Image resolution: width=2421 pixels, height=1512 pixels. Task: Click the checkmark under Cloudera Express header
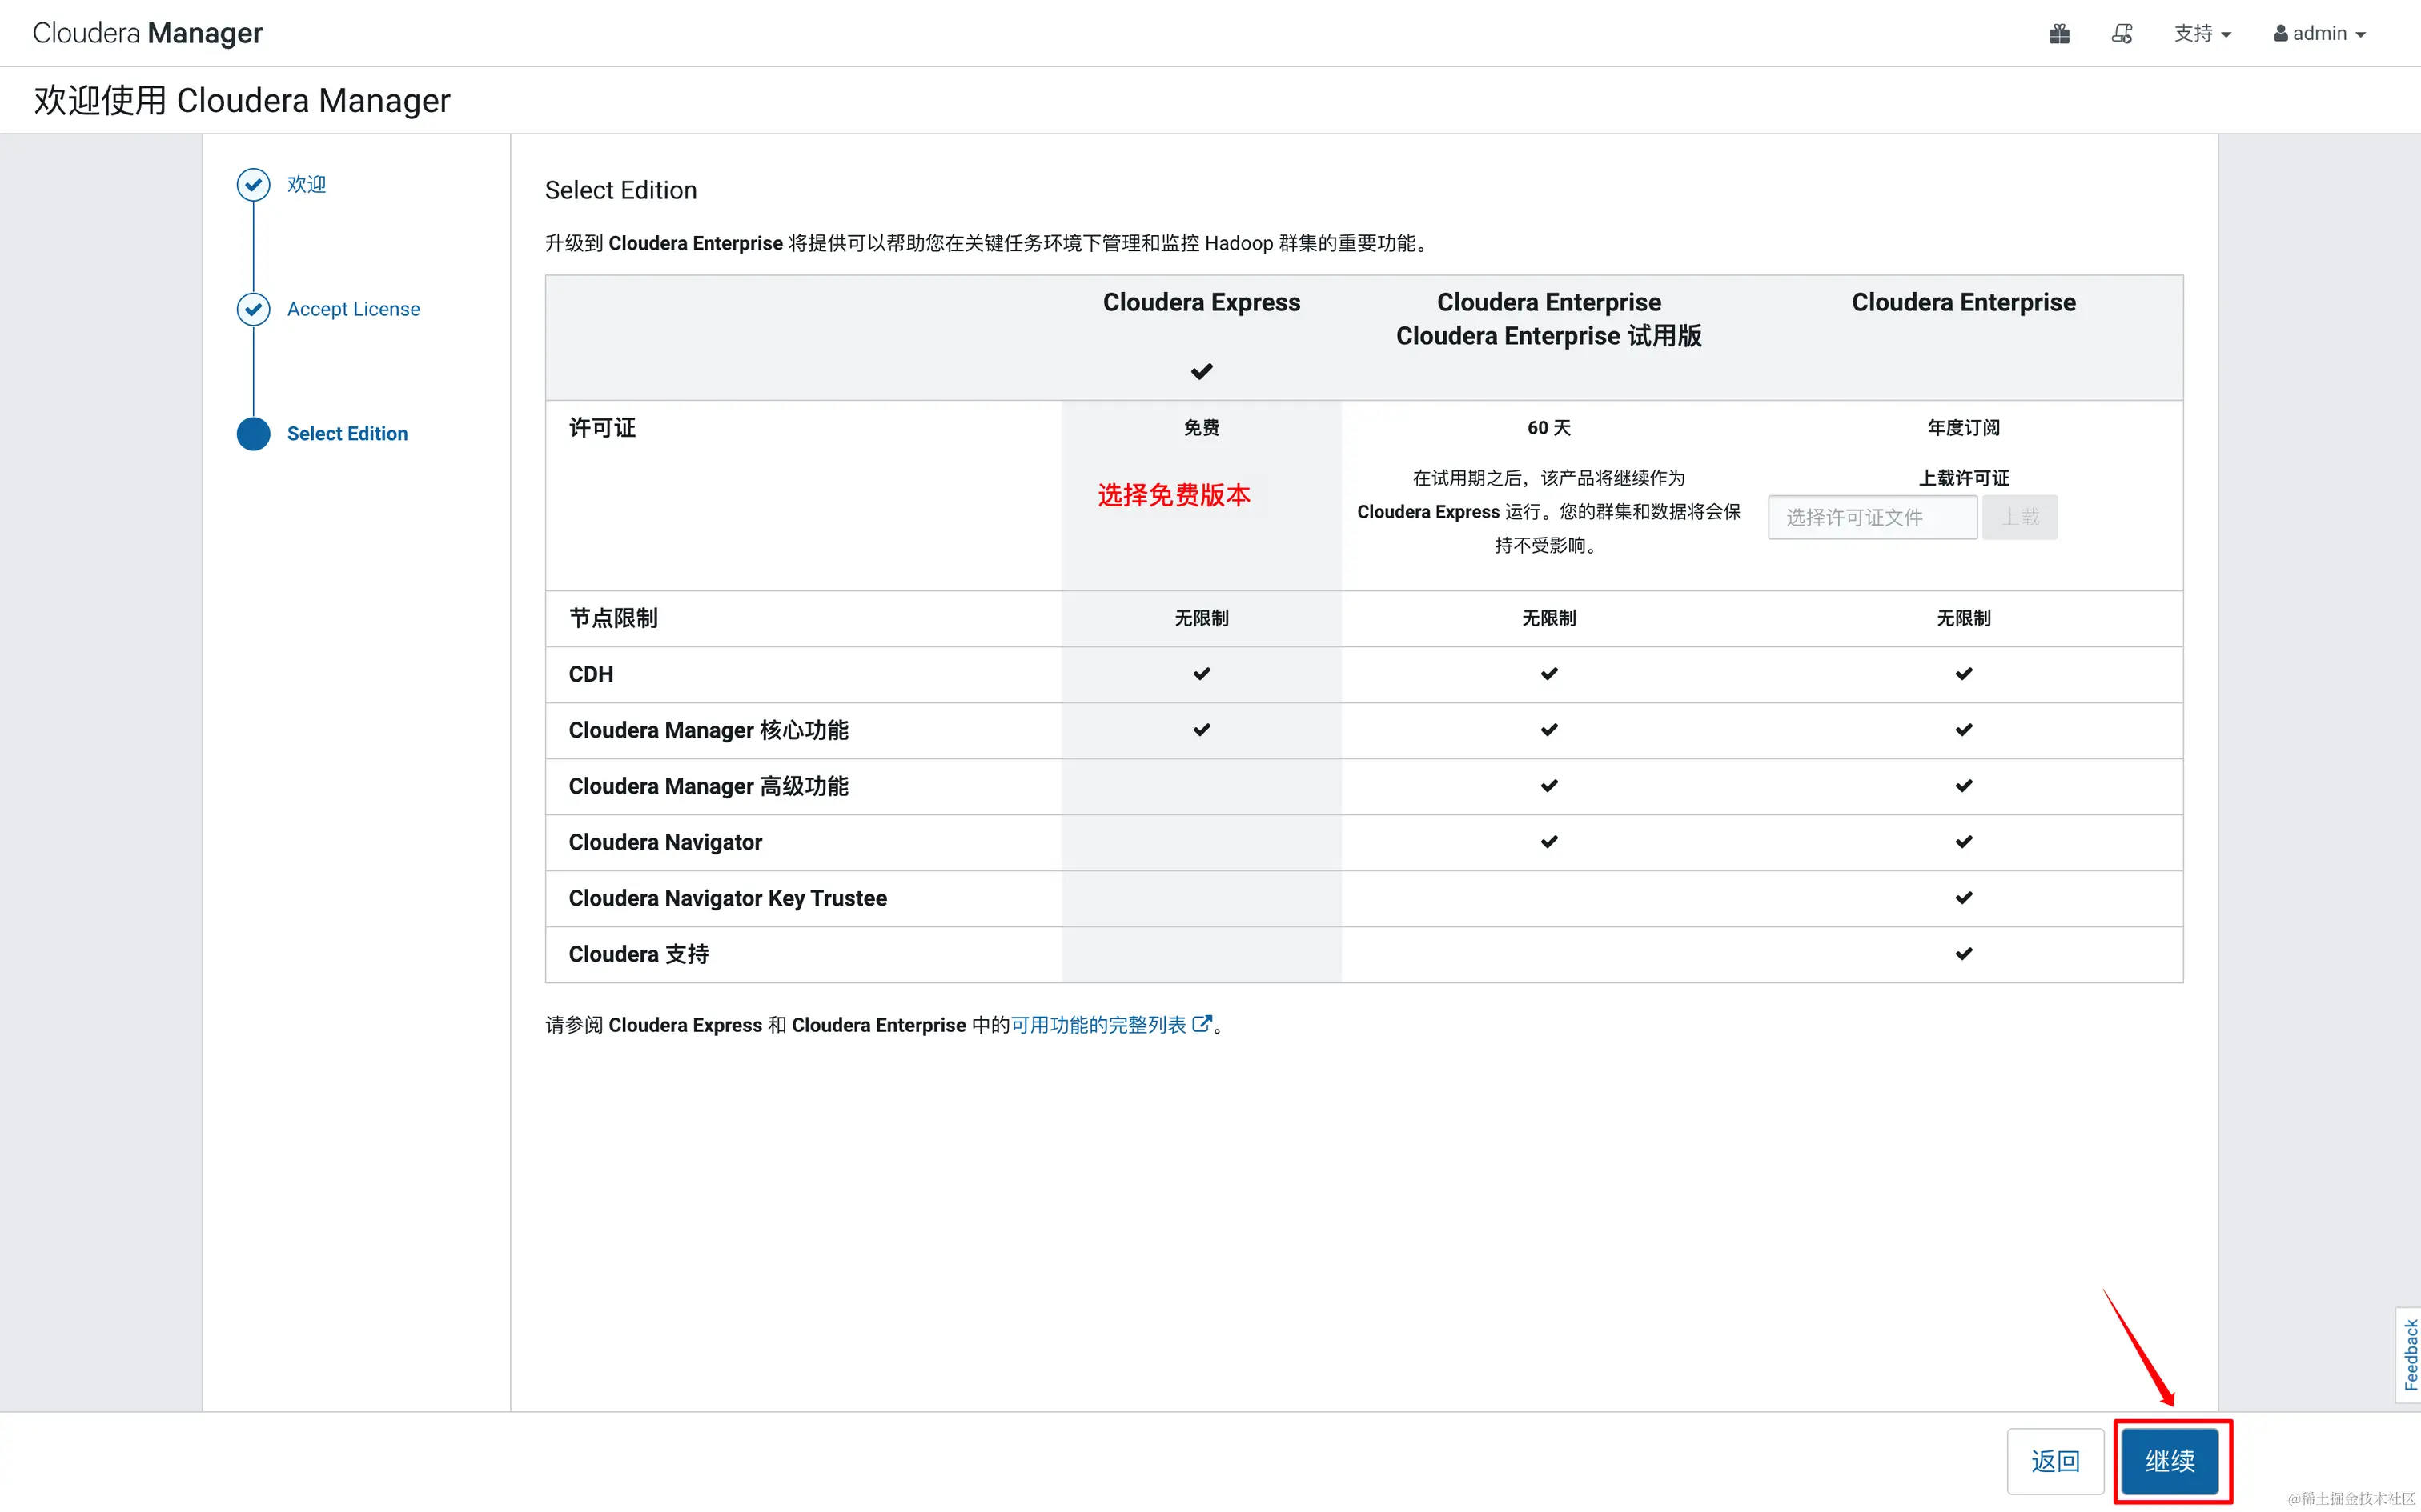tap(1202, 372)
